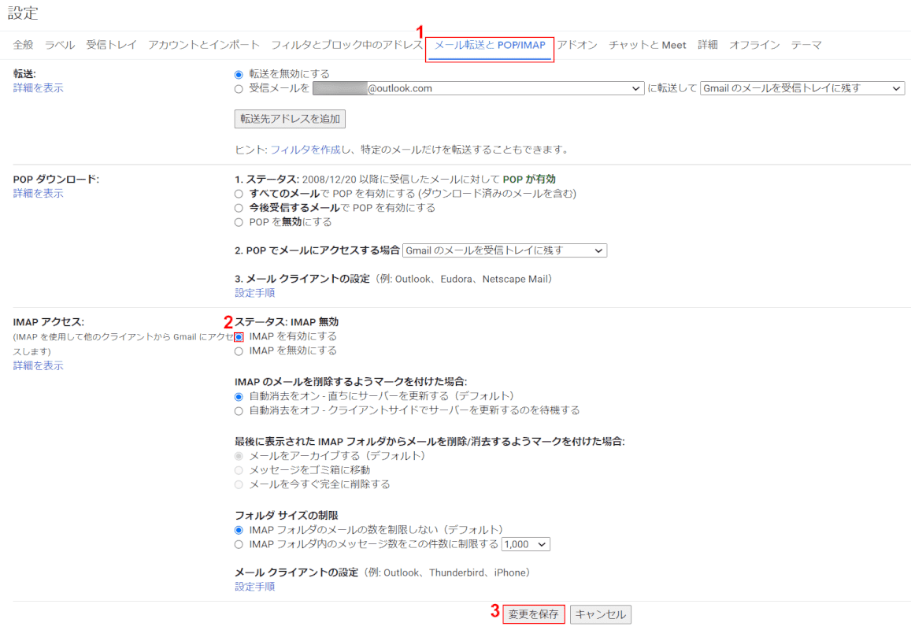
Task: Enable POP for すべてのメール
Action: pos(239,194)
